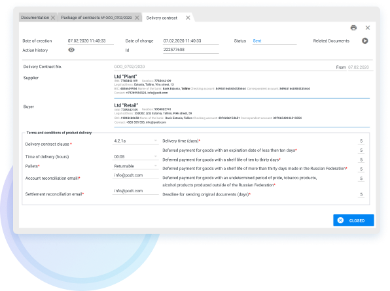Edit Settlement reconciliation email field

pos(135,191)
